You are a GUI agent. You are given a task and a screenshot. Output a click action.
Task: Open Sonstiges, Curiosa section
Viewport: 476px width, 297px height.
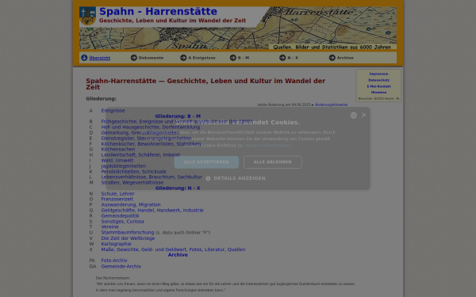coord(122,222)
